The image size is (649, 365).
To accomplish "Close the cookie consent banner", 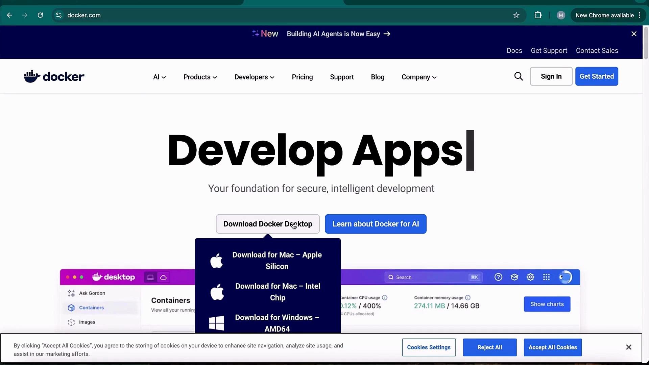I will point(628,347).
